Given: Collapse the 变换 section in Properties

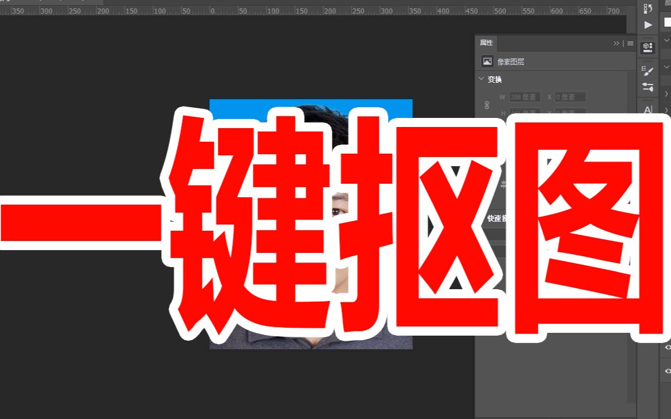Looking at the screenshot, I should [482, 79].
